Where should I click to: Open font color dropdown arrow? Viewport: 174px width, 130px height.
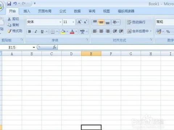pyautogui.click(x=76, y=31)
